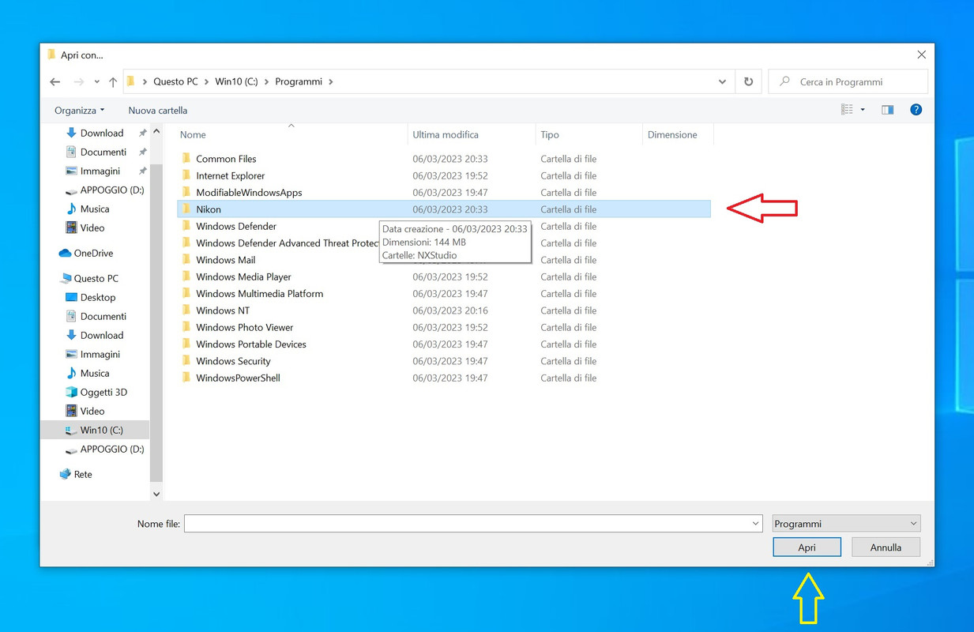Toggle the preview pane icon

(887, 110)
